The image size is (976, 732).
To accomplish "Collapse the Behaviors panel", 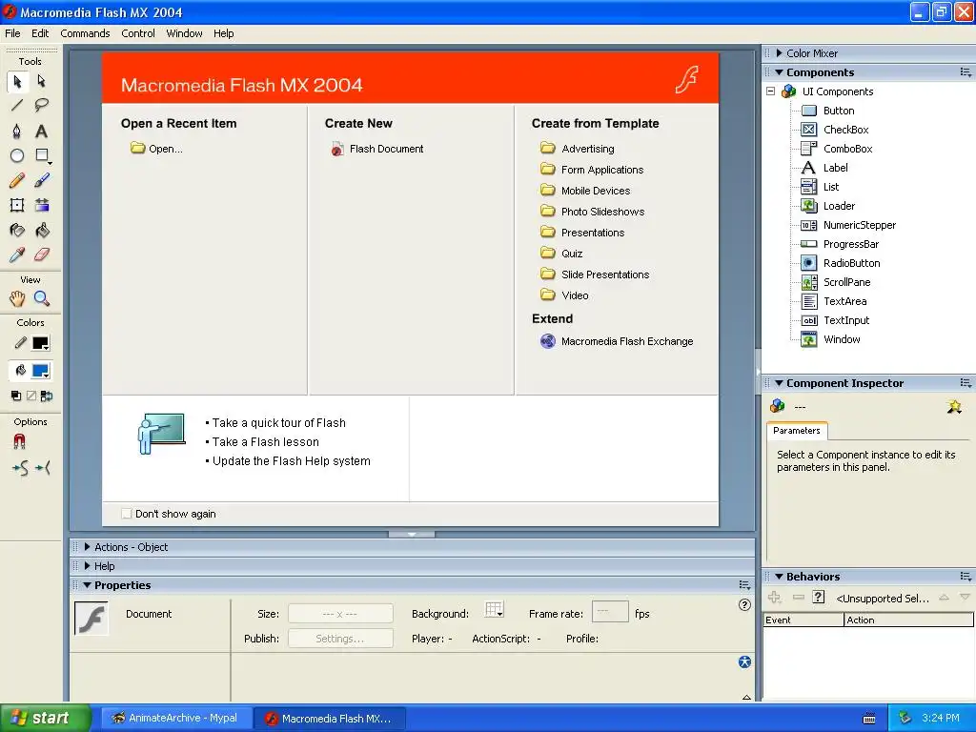I will pos(779,577).
